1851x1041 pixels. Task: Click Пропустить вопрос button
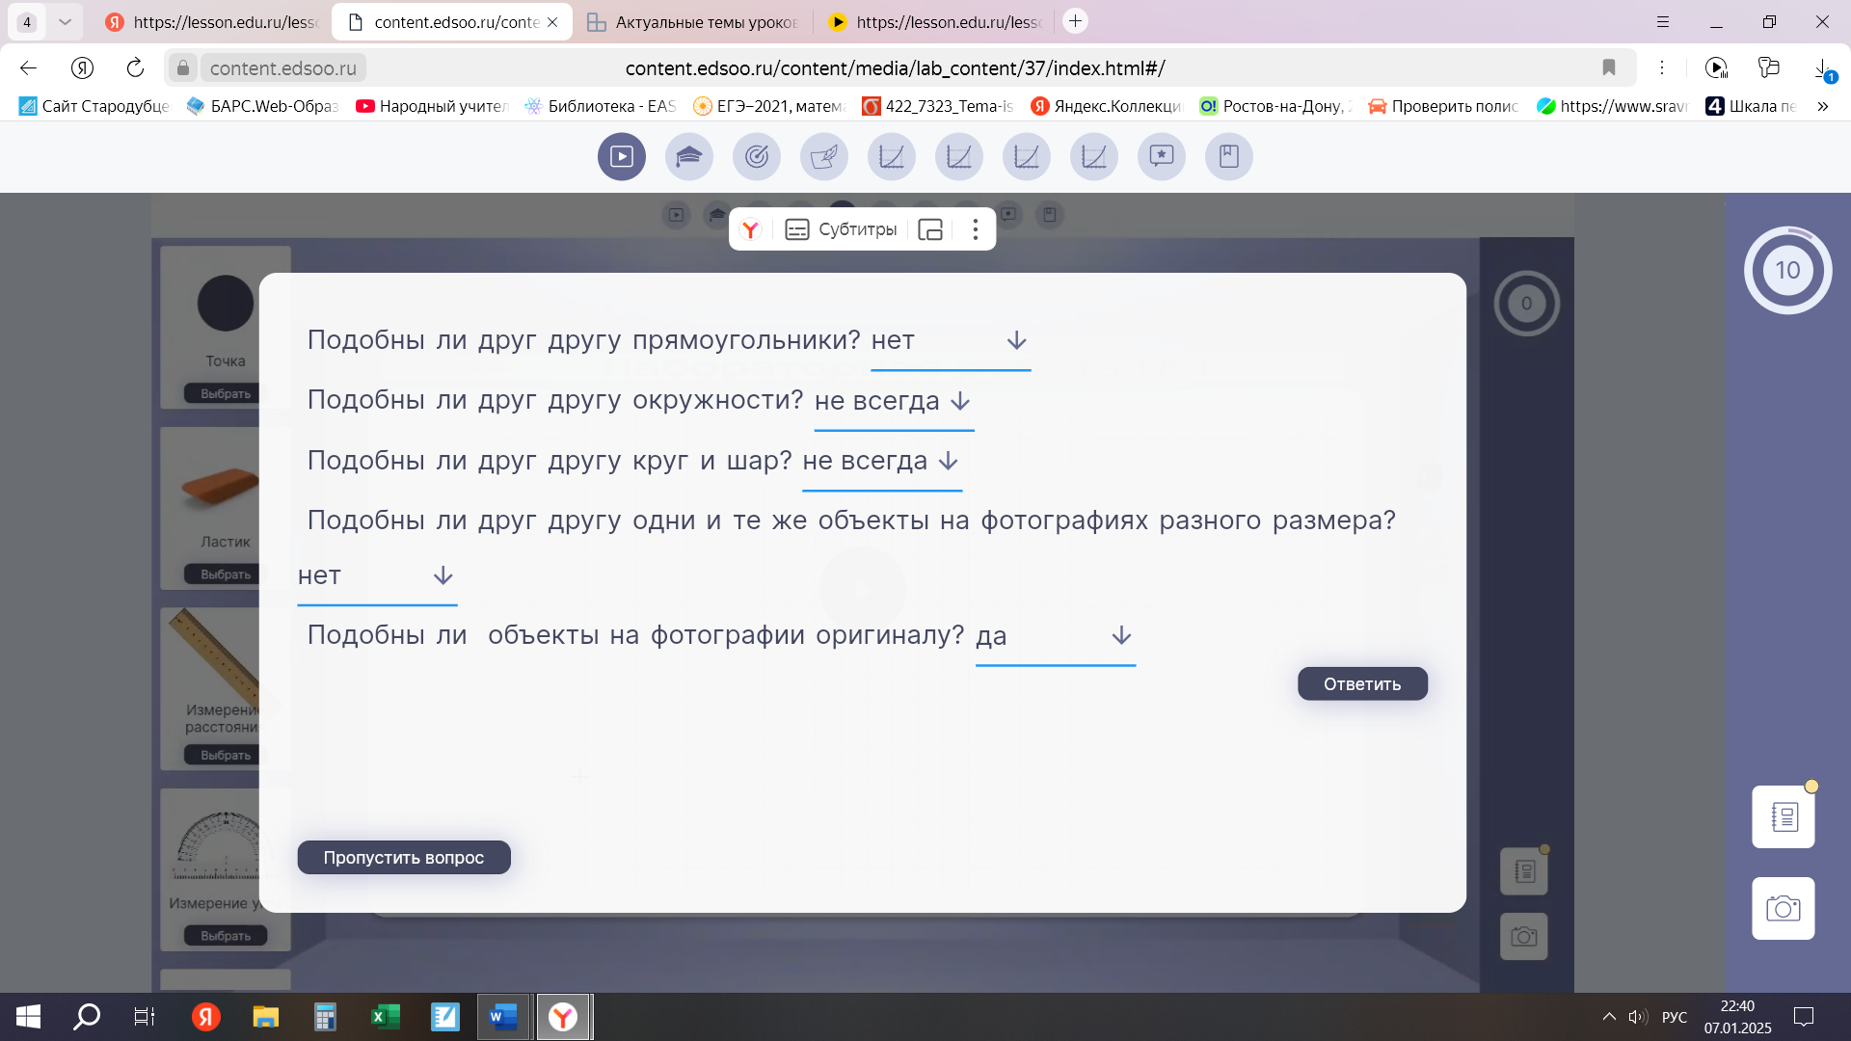click(403, 858)
